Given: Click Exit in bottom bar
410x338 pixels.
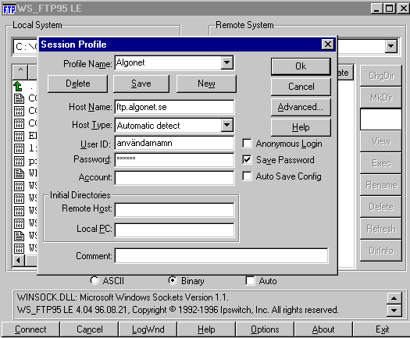Looking at the screenshot, I should point(382,329).
